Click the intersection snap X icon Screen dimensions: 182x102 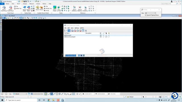65,94
